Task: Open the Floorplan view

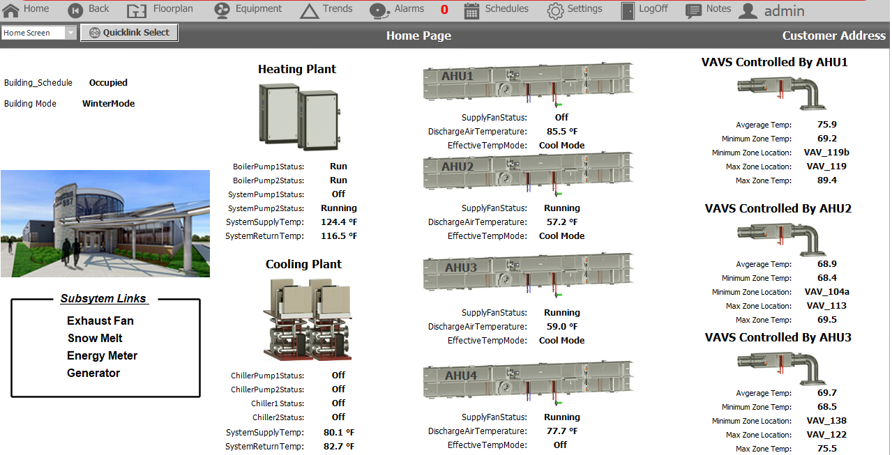Action: (x=160, y=10)
